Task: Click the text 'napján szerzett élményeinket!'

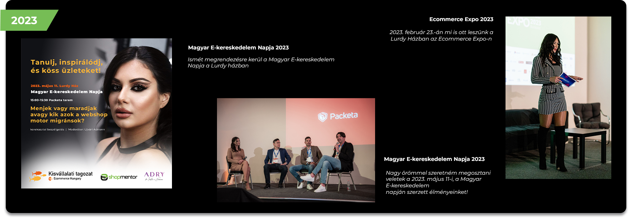Action: tap(427, 192)
